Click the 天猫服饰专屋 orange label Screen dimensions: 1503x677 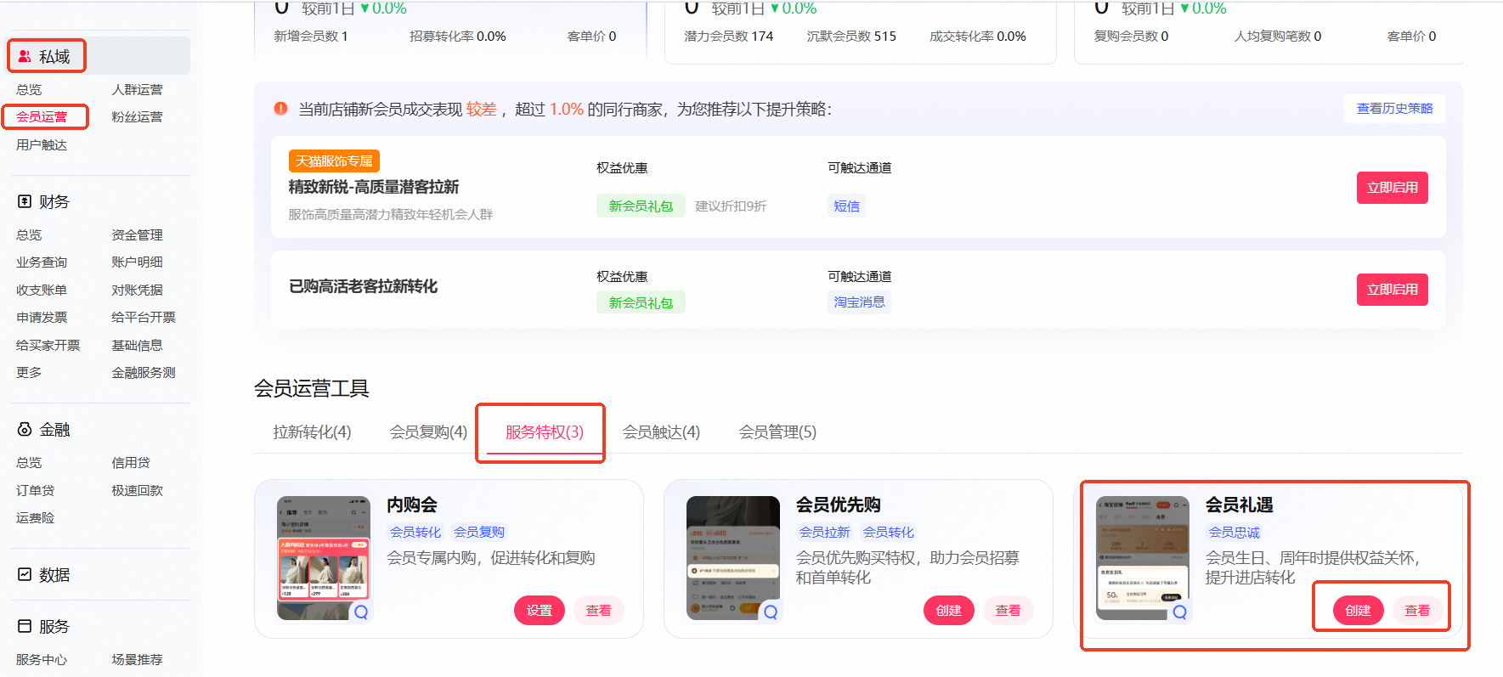(334, 161)
